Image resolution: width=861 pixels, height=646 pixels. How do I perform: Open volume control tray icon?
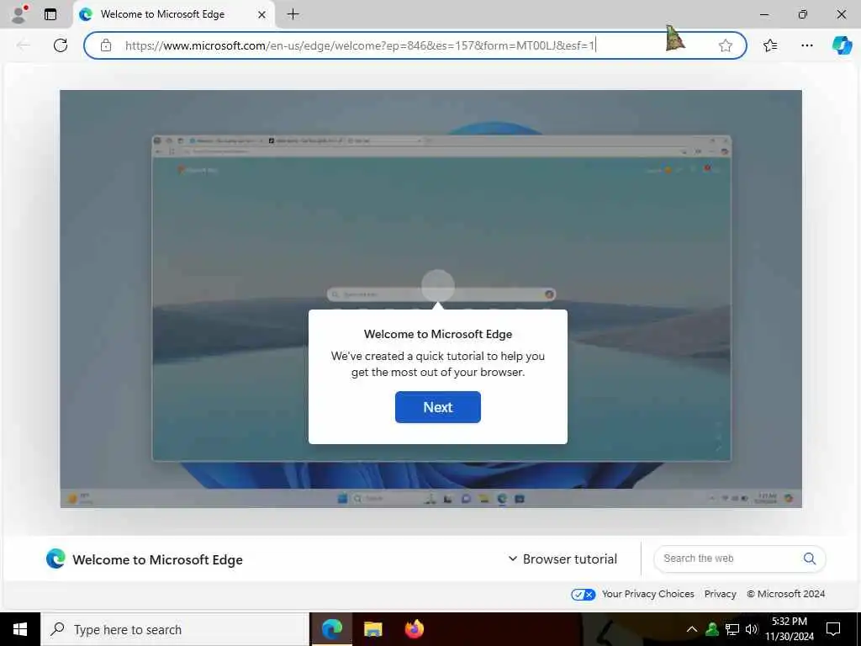click(x=752, y=629)
